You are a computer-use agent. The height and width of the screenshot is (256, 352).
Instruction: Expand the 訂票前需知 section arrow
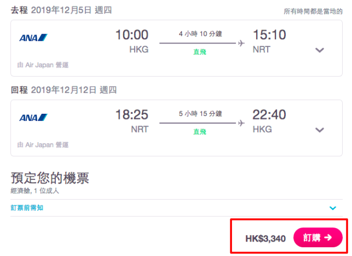[x=333, y=208]
